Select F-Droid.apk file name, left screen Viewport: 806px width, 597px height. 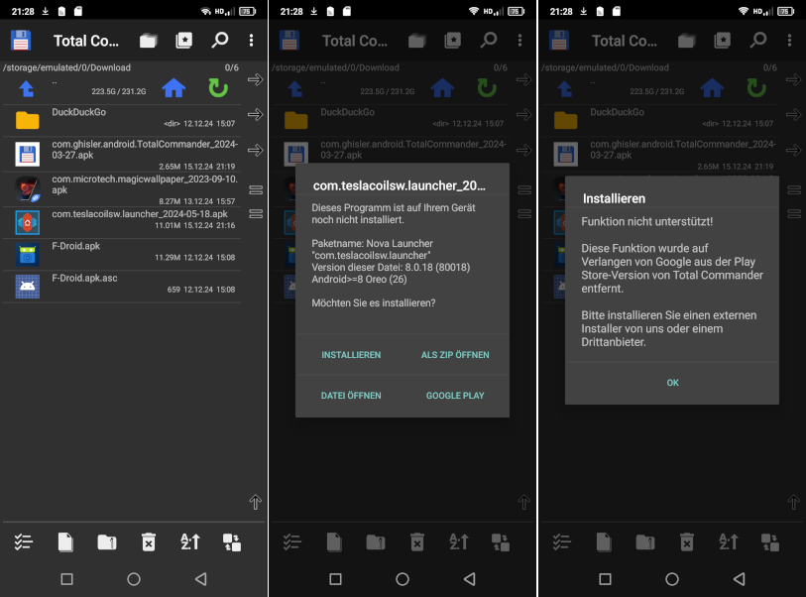[76, 246]
